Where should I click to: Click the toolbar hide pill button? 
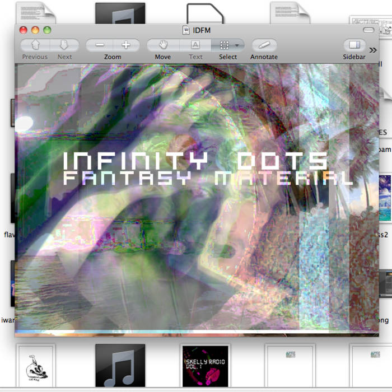[368, 30]
